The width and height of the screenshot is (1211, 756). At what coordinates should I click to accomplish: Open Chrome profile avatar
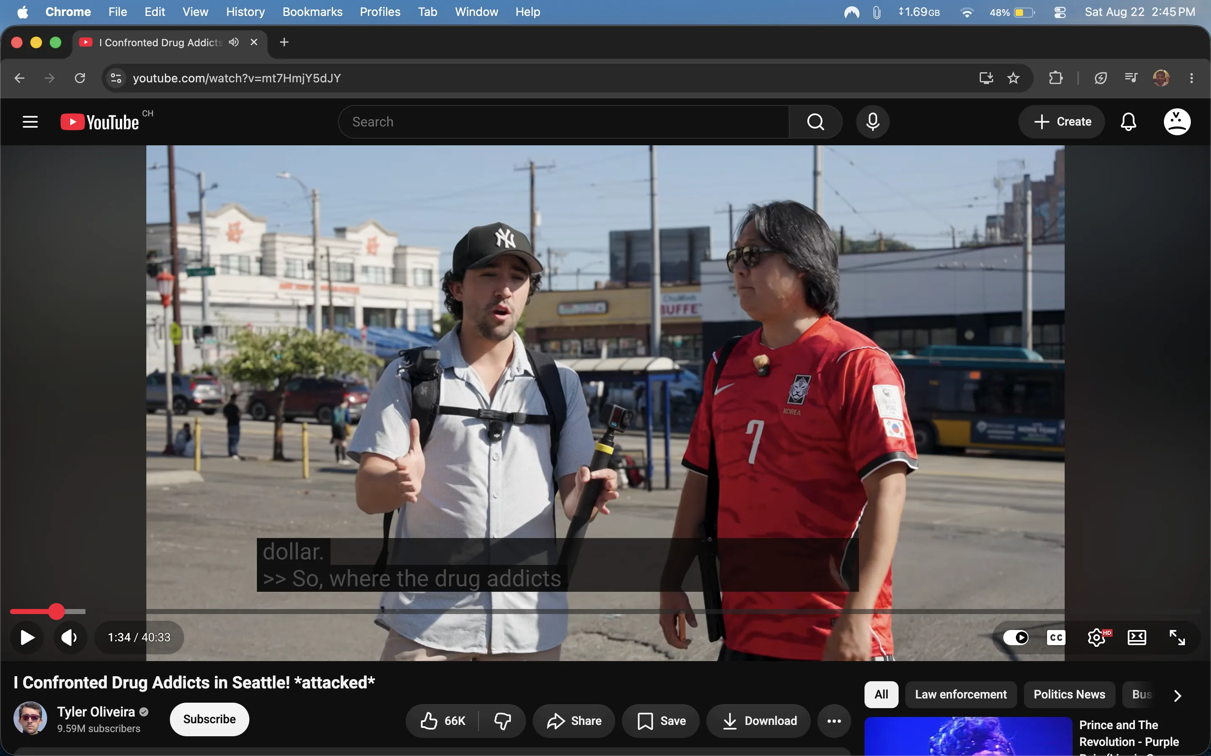pos(1161,78)
